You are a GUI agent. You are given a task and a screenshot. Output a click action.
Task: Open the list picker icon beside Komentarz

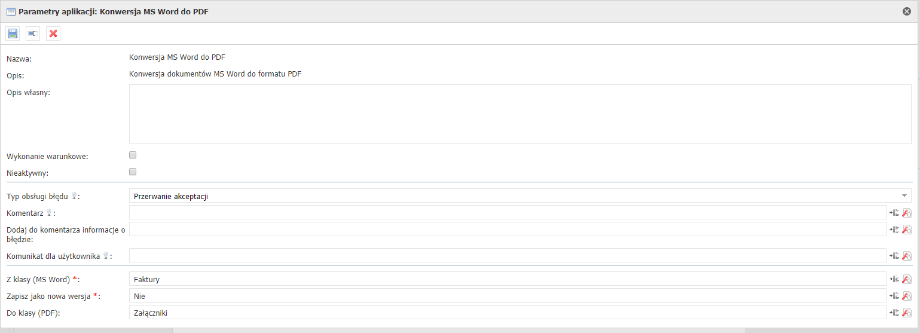pos(895,212)
